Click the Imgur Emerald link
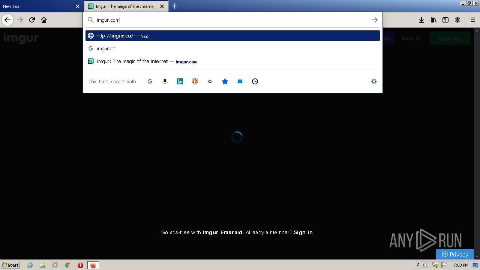The width and height of the screenshot is (480, 270). click(x=223, y=232)
